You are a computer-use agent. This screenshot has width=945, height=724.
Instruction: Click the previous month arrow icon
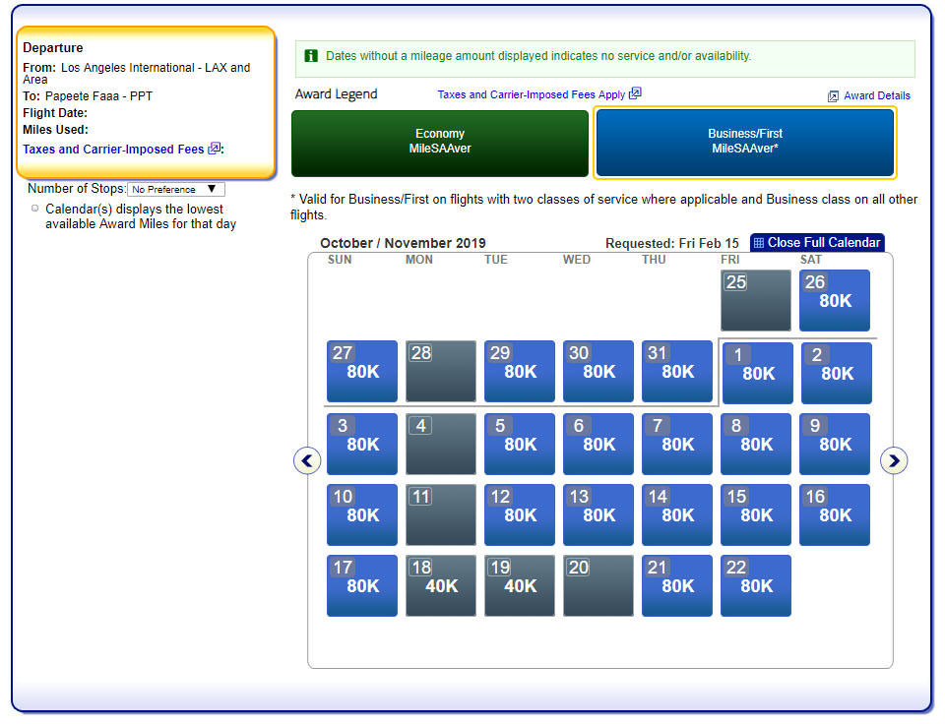[x=307, y=460]
